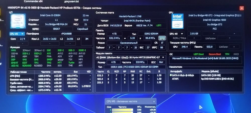This screenshot has height=113, width=251.
Task: Click the red Secure Boot status label
Action: coord(215,54)
